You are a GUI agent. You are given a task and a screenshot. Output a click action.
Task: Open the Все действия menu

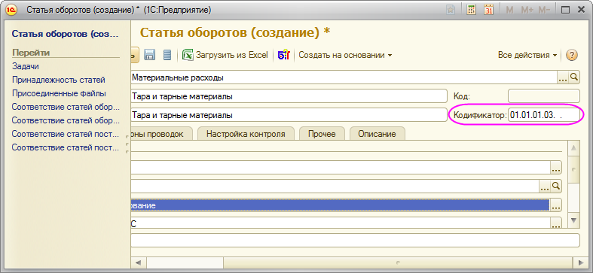click(527, 55)
